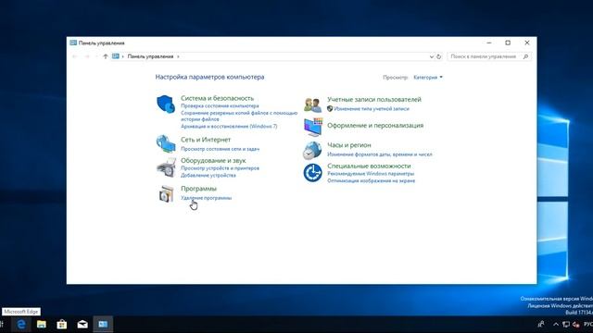Click Проверка состояния компьютера link

click(220, 106)
